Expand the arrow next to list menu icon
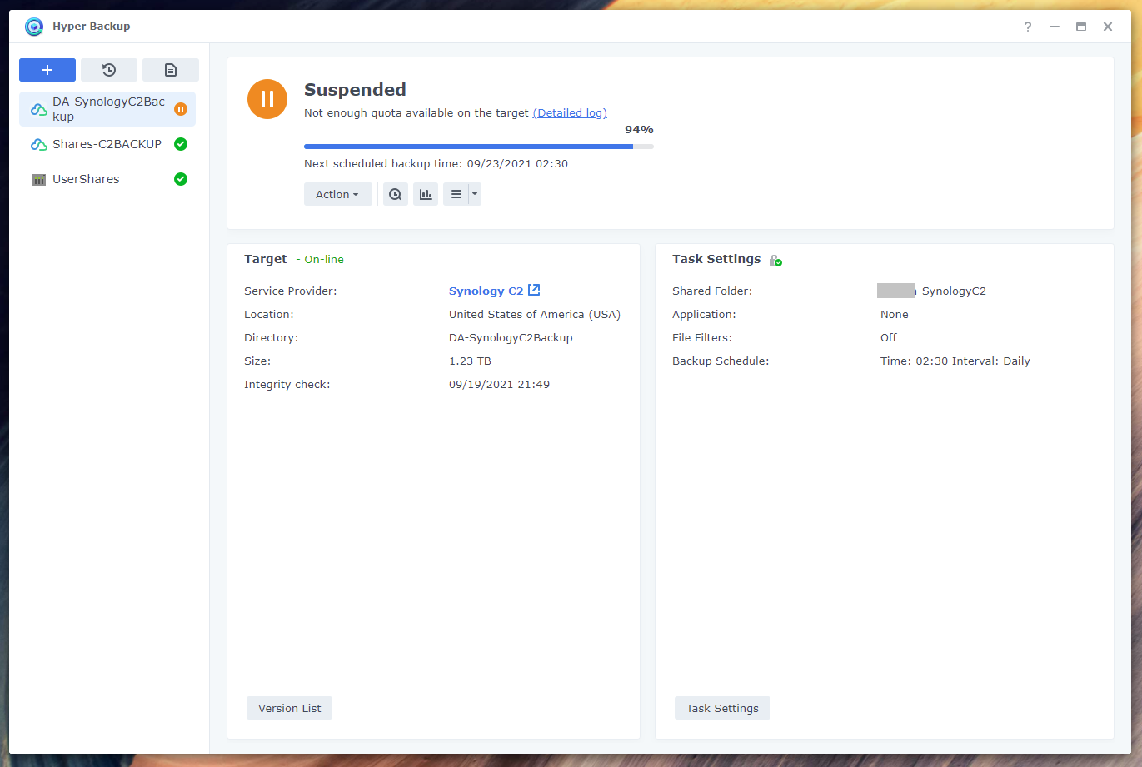This screenshot has width=1142, height=767. click(x=475, y=194)
